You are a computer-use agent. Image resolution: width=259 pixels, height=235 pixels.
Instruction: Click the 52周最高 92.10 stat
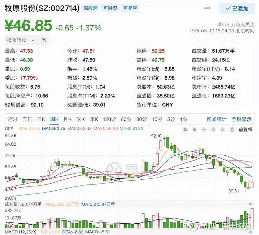coord(24,105)
